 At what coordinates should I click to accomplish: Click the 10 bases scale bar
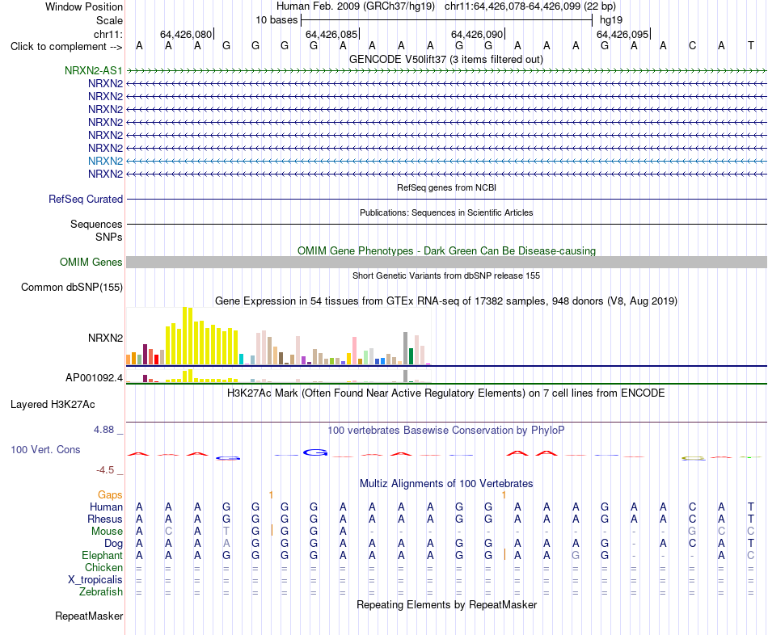point(447,20)
